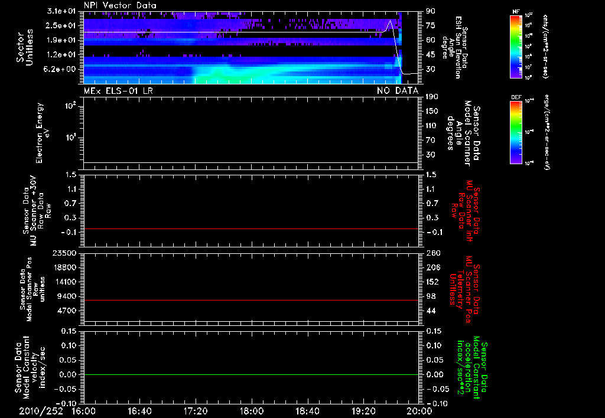This screenshot has width=605, height=418.
Task: Click the '2010/252' date label
Action: [x=41, y=411]
